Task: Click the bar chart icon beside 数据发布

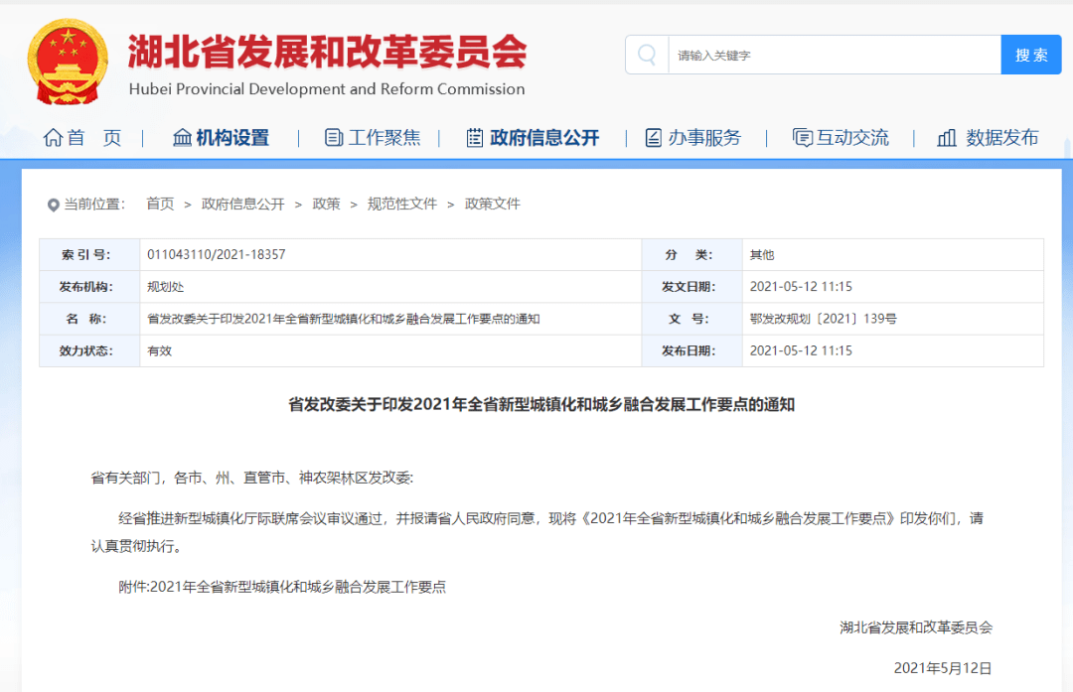Action: tap(947, 137)
